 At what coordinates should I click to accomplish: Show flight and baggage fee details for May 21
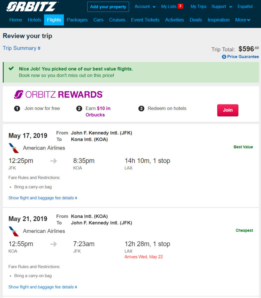[43, 287]
